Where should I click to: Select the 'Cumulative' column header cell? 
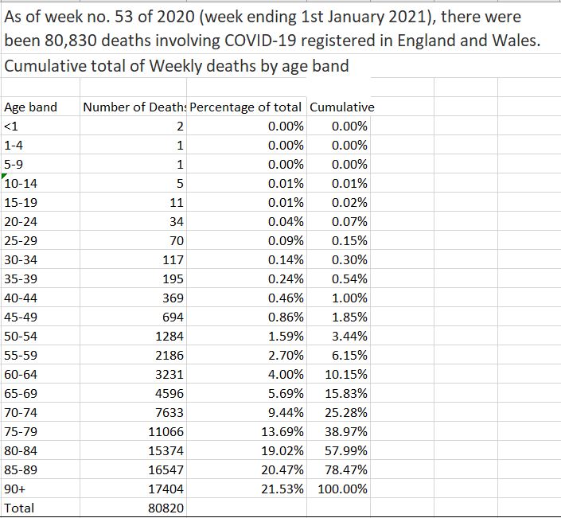[341, 107]
